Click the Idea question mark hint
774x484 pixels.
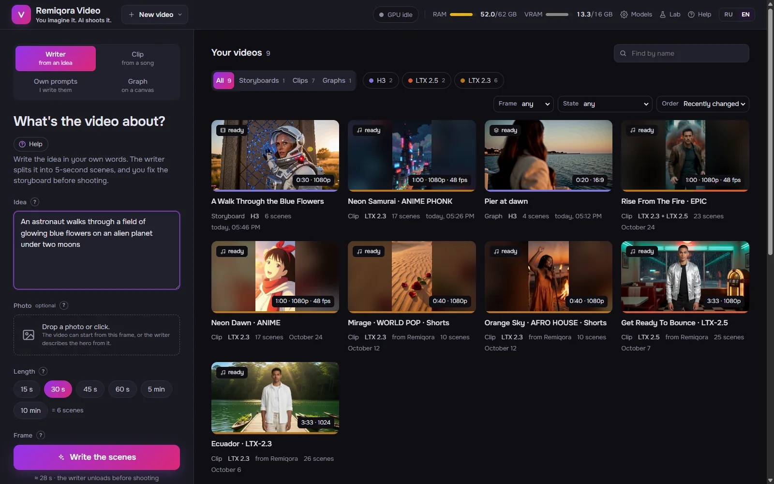coord(35,202)
